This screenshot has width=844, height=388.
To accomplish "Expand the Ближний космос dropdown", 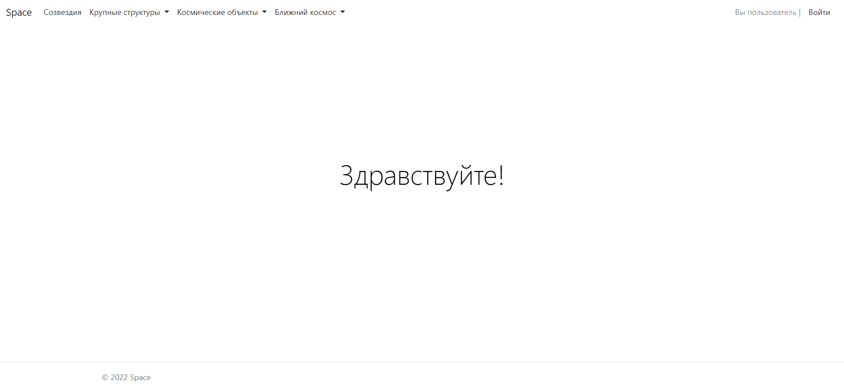I will [310, 12].
